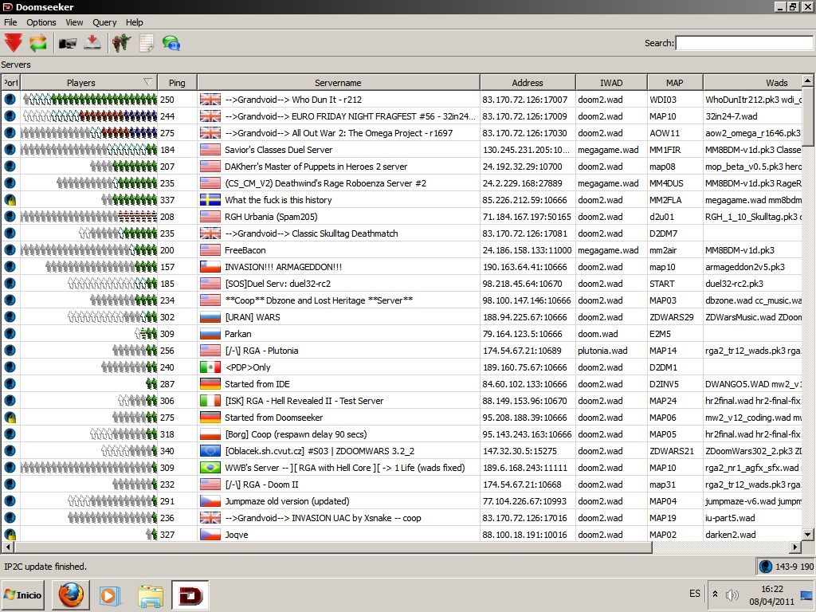The image size is (816, 612).
Task: Click the red Get Servers arrows icon
Action: coord(14,43)
